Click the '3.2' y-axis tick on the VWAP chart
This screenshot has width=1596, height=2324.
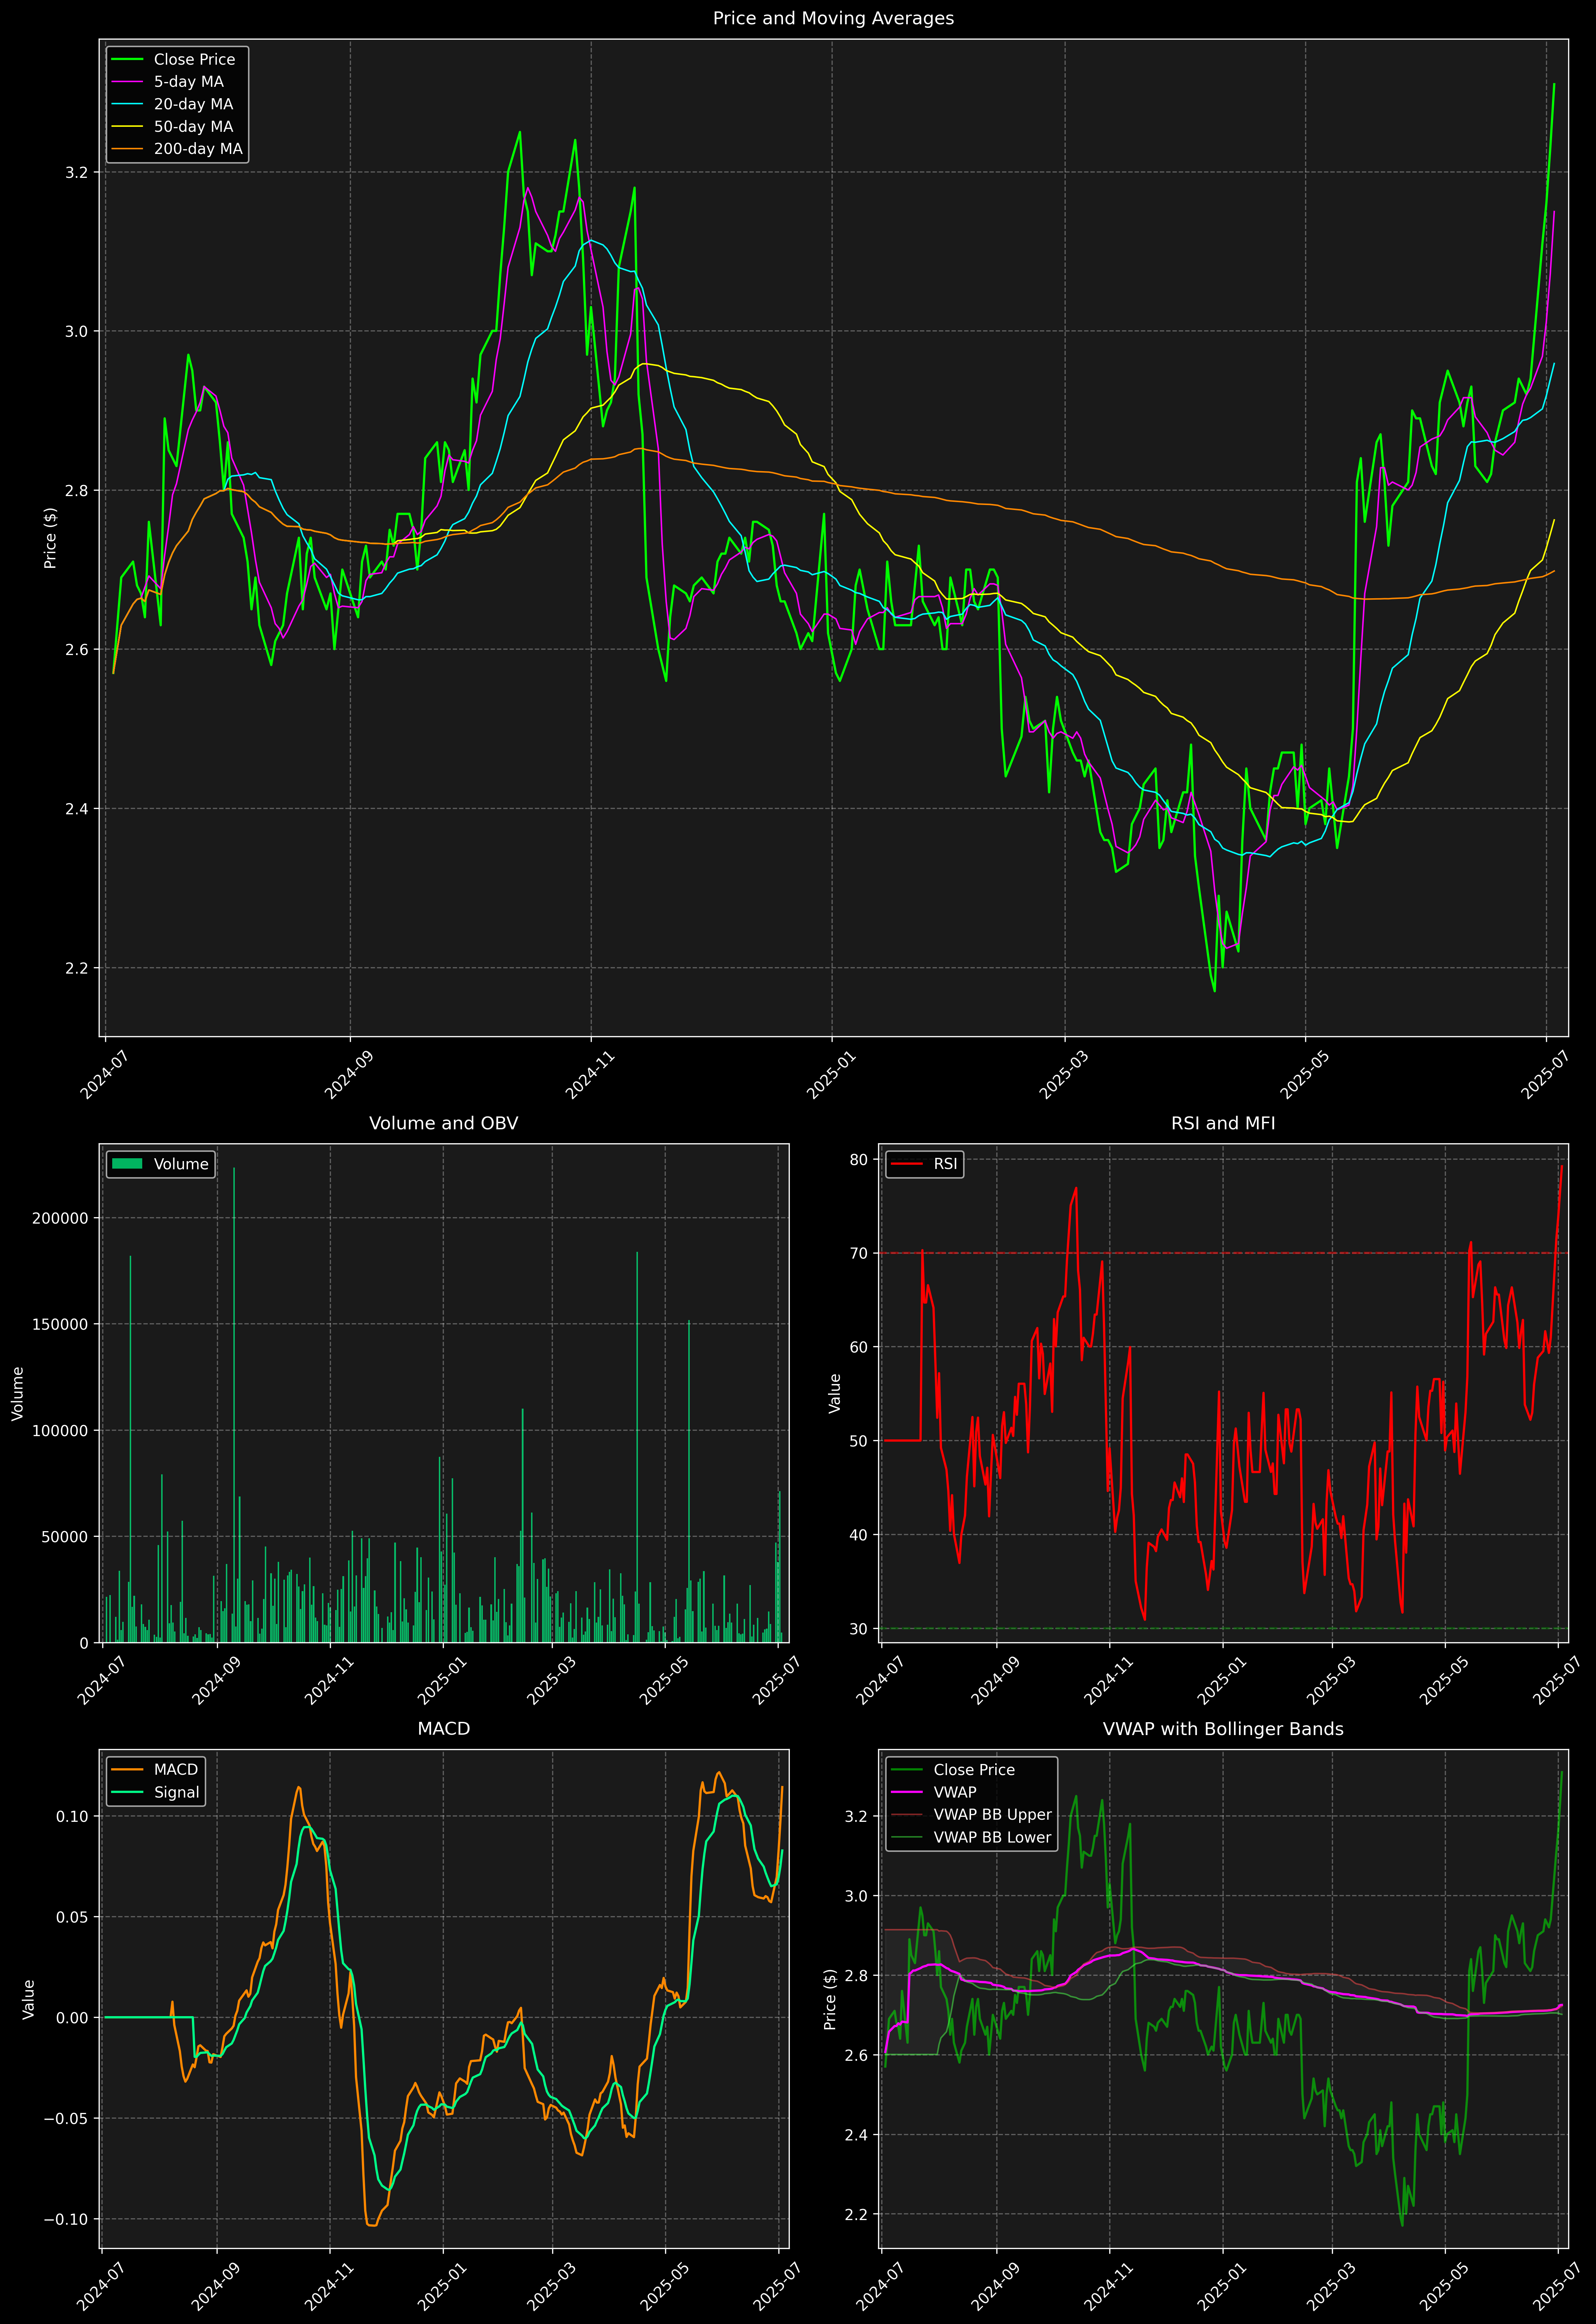point(857,1816)
